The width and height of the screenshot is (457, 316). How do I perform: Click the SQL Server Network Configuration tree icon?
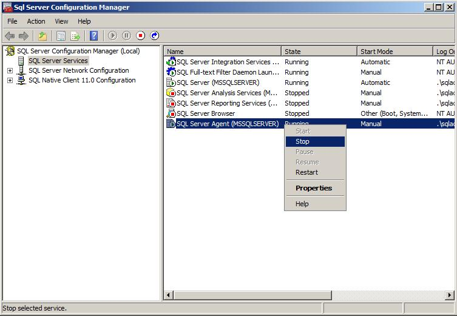click(21, 70)
